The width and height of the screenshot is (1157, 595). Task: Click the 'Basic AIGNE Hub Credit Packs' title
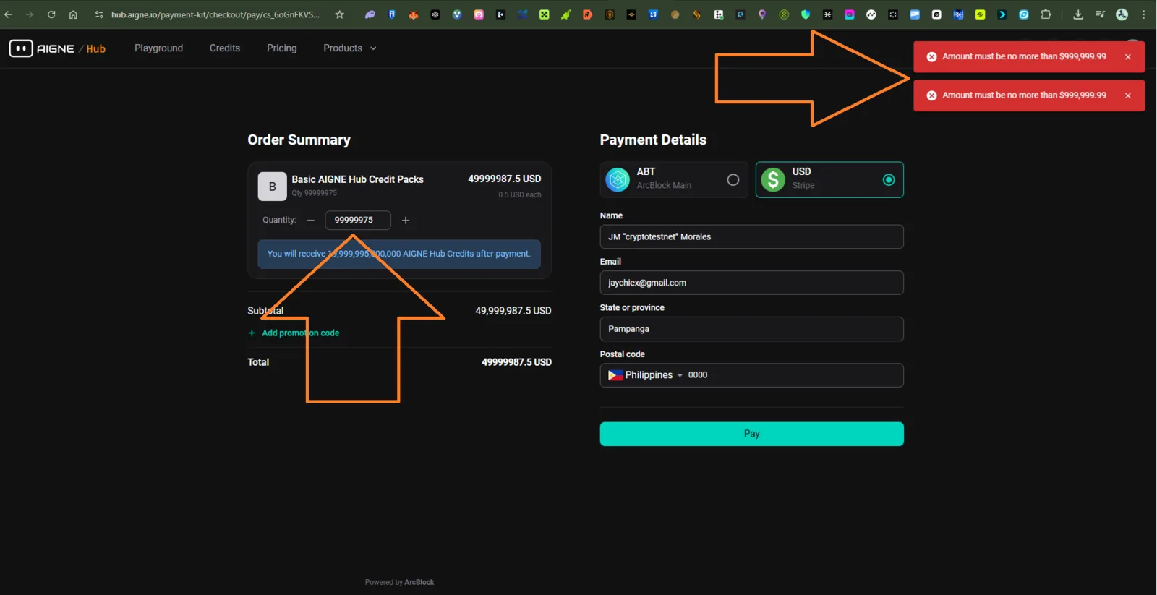pyautogui.click(x=358, y=179)
